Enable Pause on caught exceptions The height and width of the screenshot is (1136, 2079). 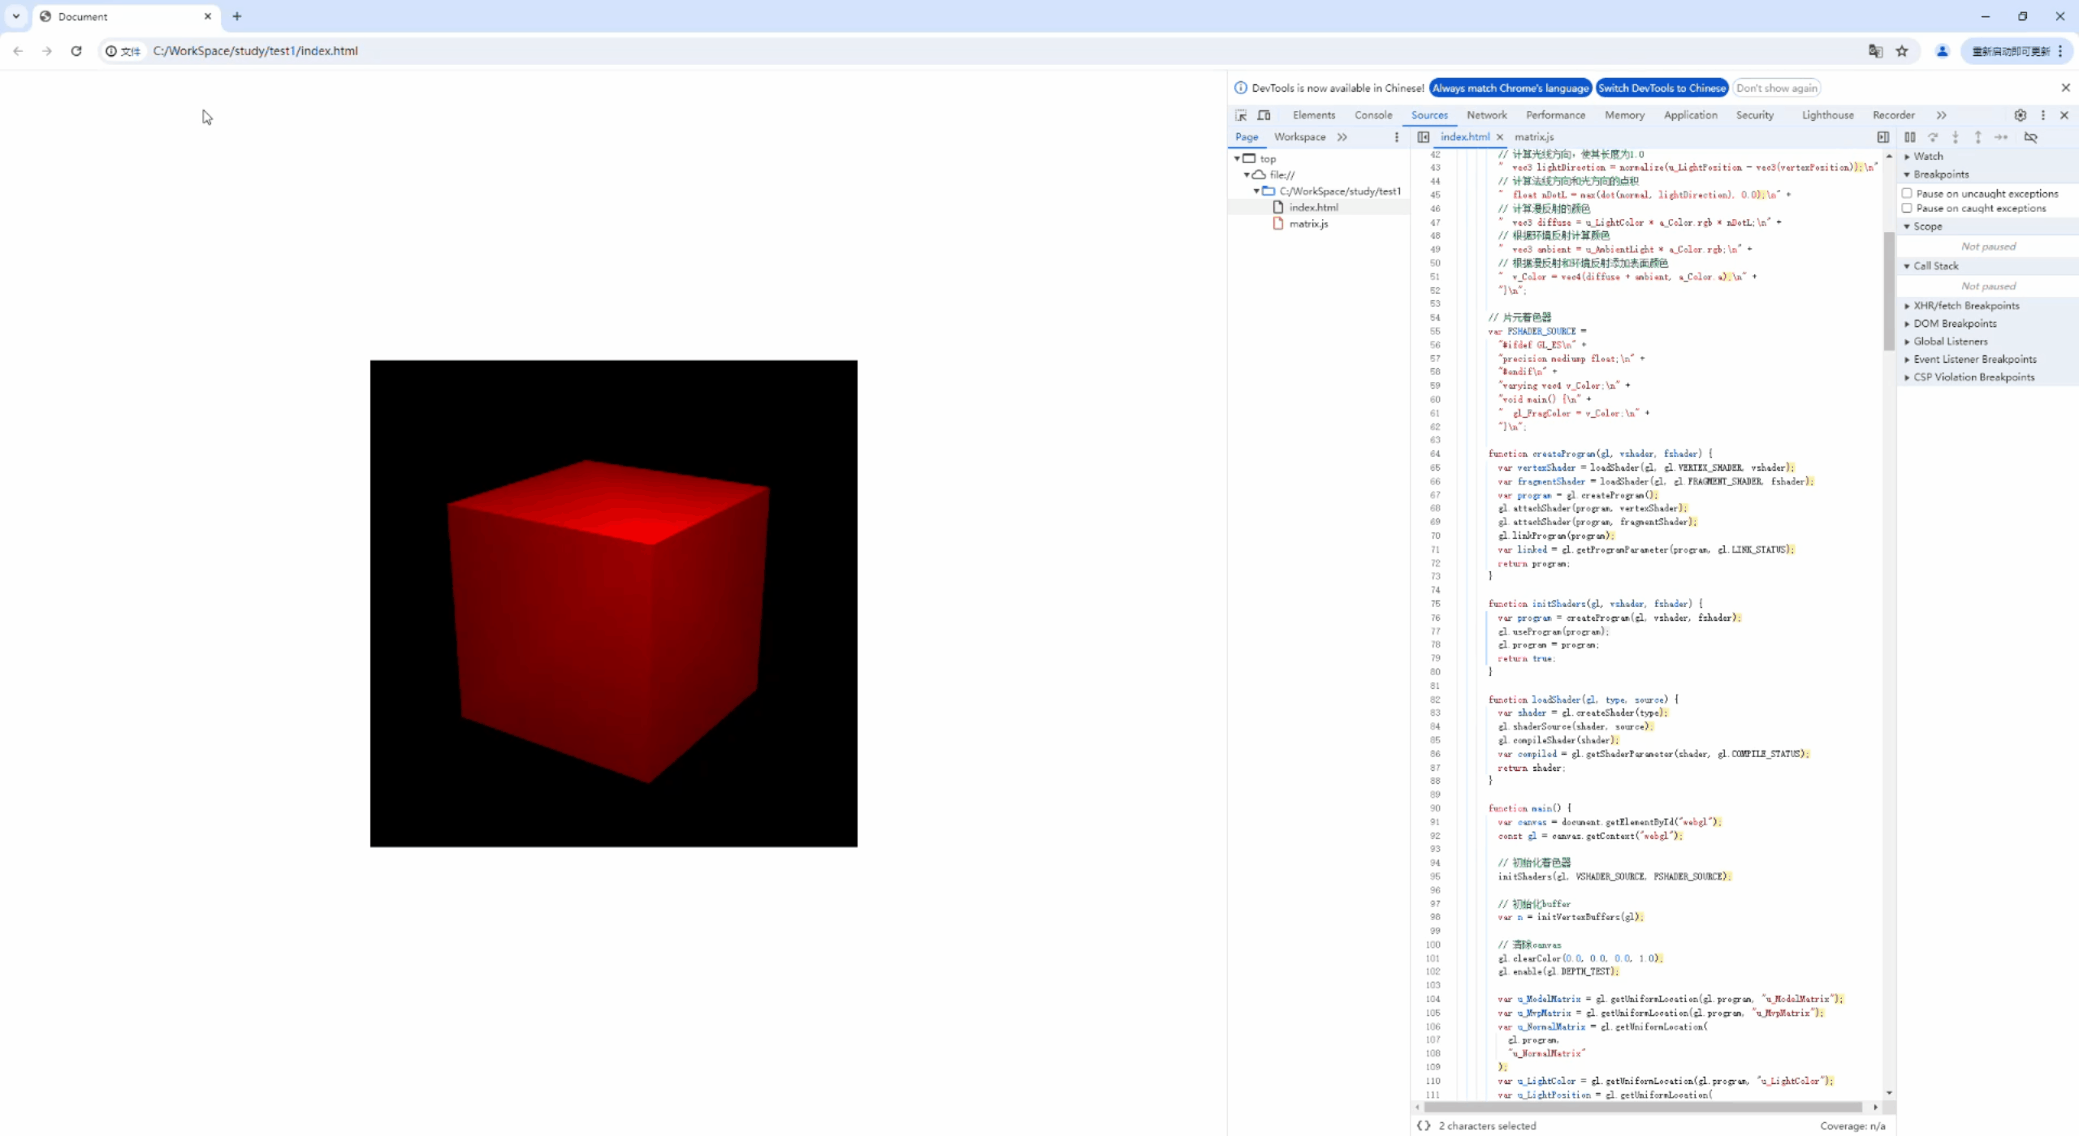pyautogui.click(x=1907, y=209)
